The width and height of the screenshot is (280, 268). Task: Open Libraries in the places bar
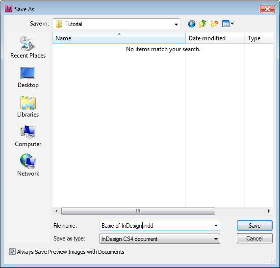coord(28,107)
